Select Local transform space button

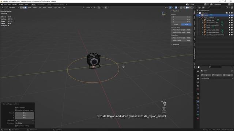pos(186,24)
